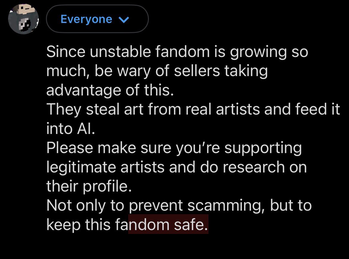Image resolution: width=349 pixels, height=259 pixels.
Task: Click the word 'research' in the text
Action: (x=254, y=167)
